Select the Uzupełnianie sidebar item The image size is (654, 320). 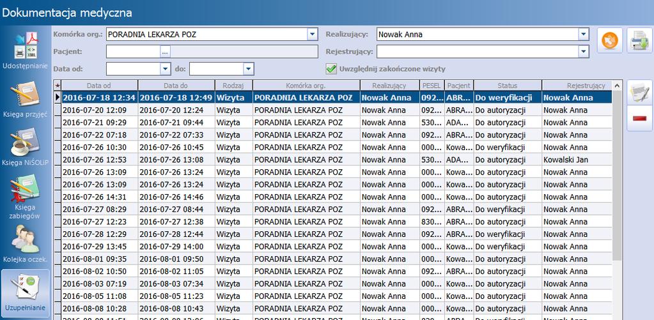[x=26, y=293]
